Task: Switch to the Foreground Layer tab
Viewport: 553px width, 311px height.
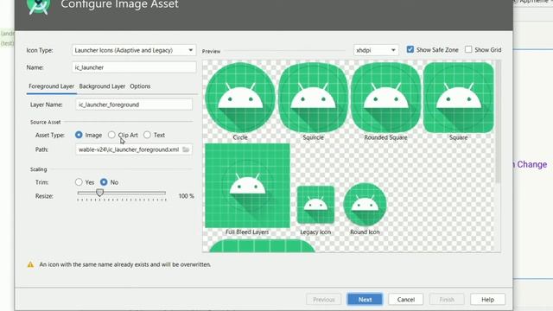Action: click(x=51, y=86)
